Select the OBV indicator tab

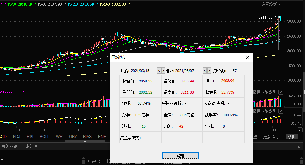pyautogui.click(x=73, y=137)
